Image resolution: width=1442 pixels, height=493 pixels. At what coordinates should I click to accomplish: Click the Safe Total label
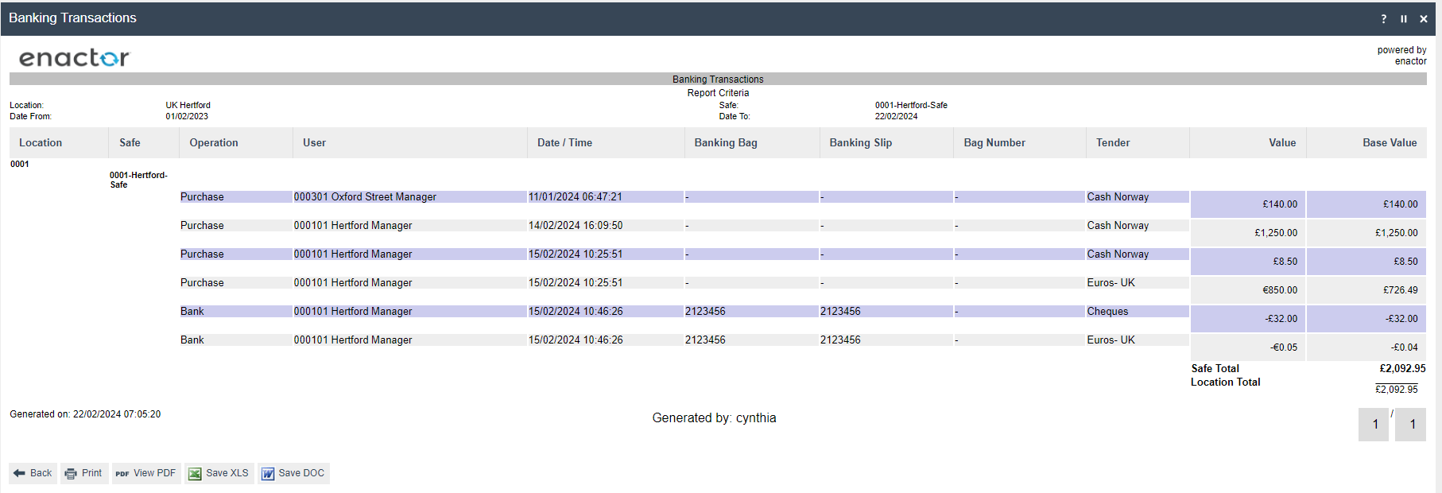click(1215, 369)
